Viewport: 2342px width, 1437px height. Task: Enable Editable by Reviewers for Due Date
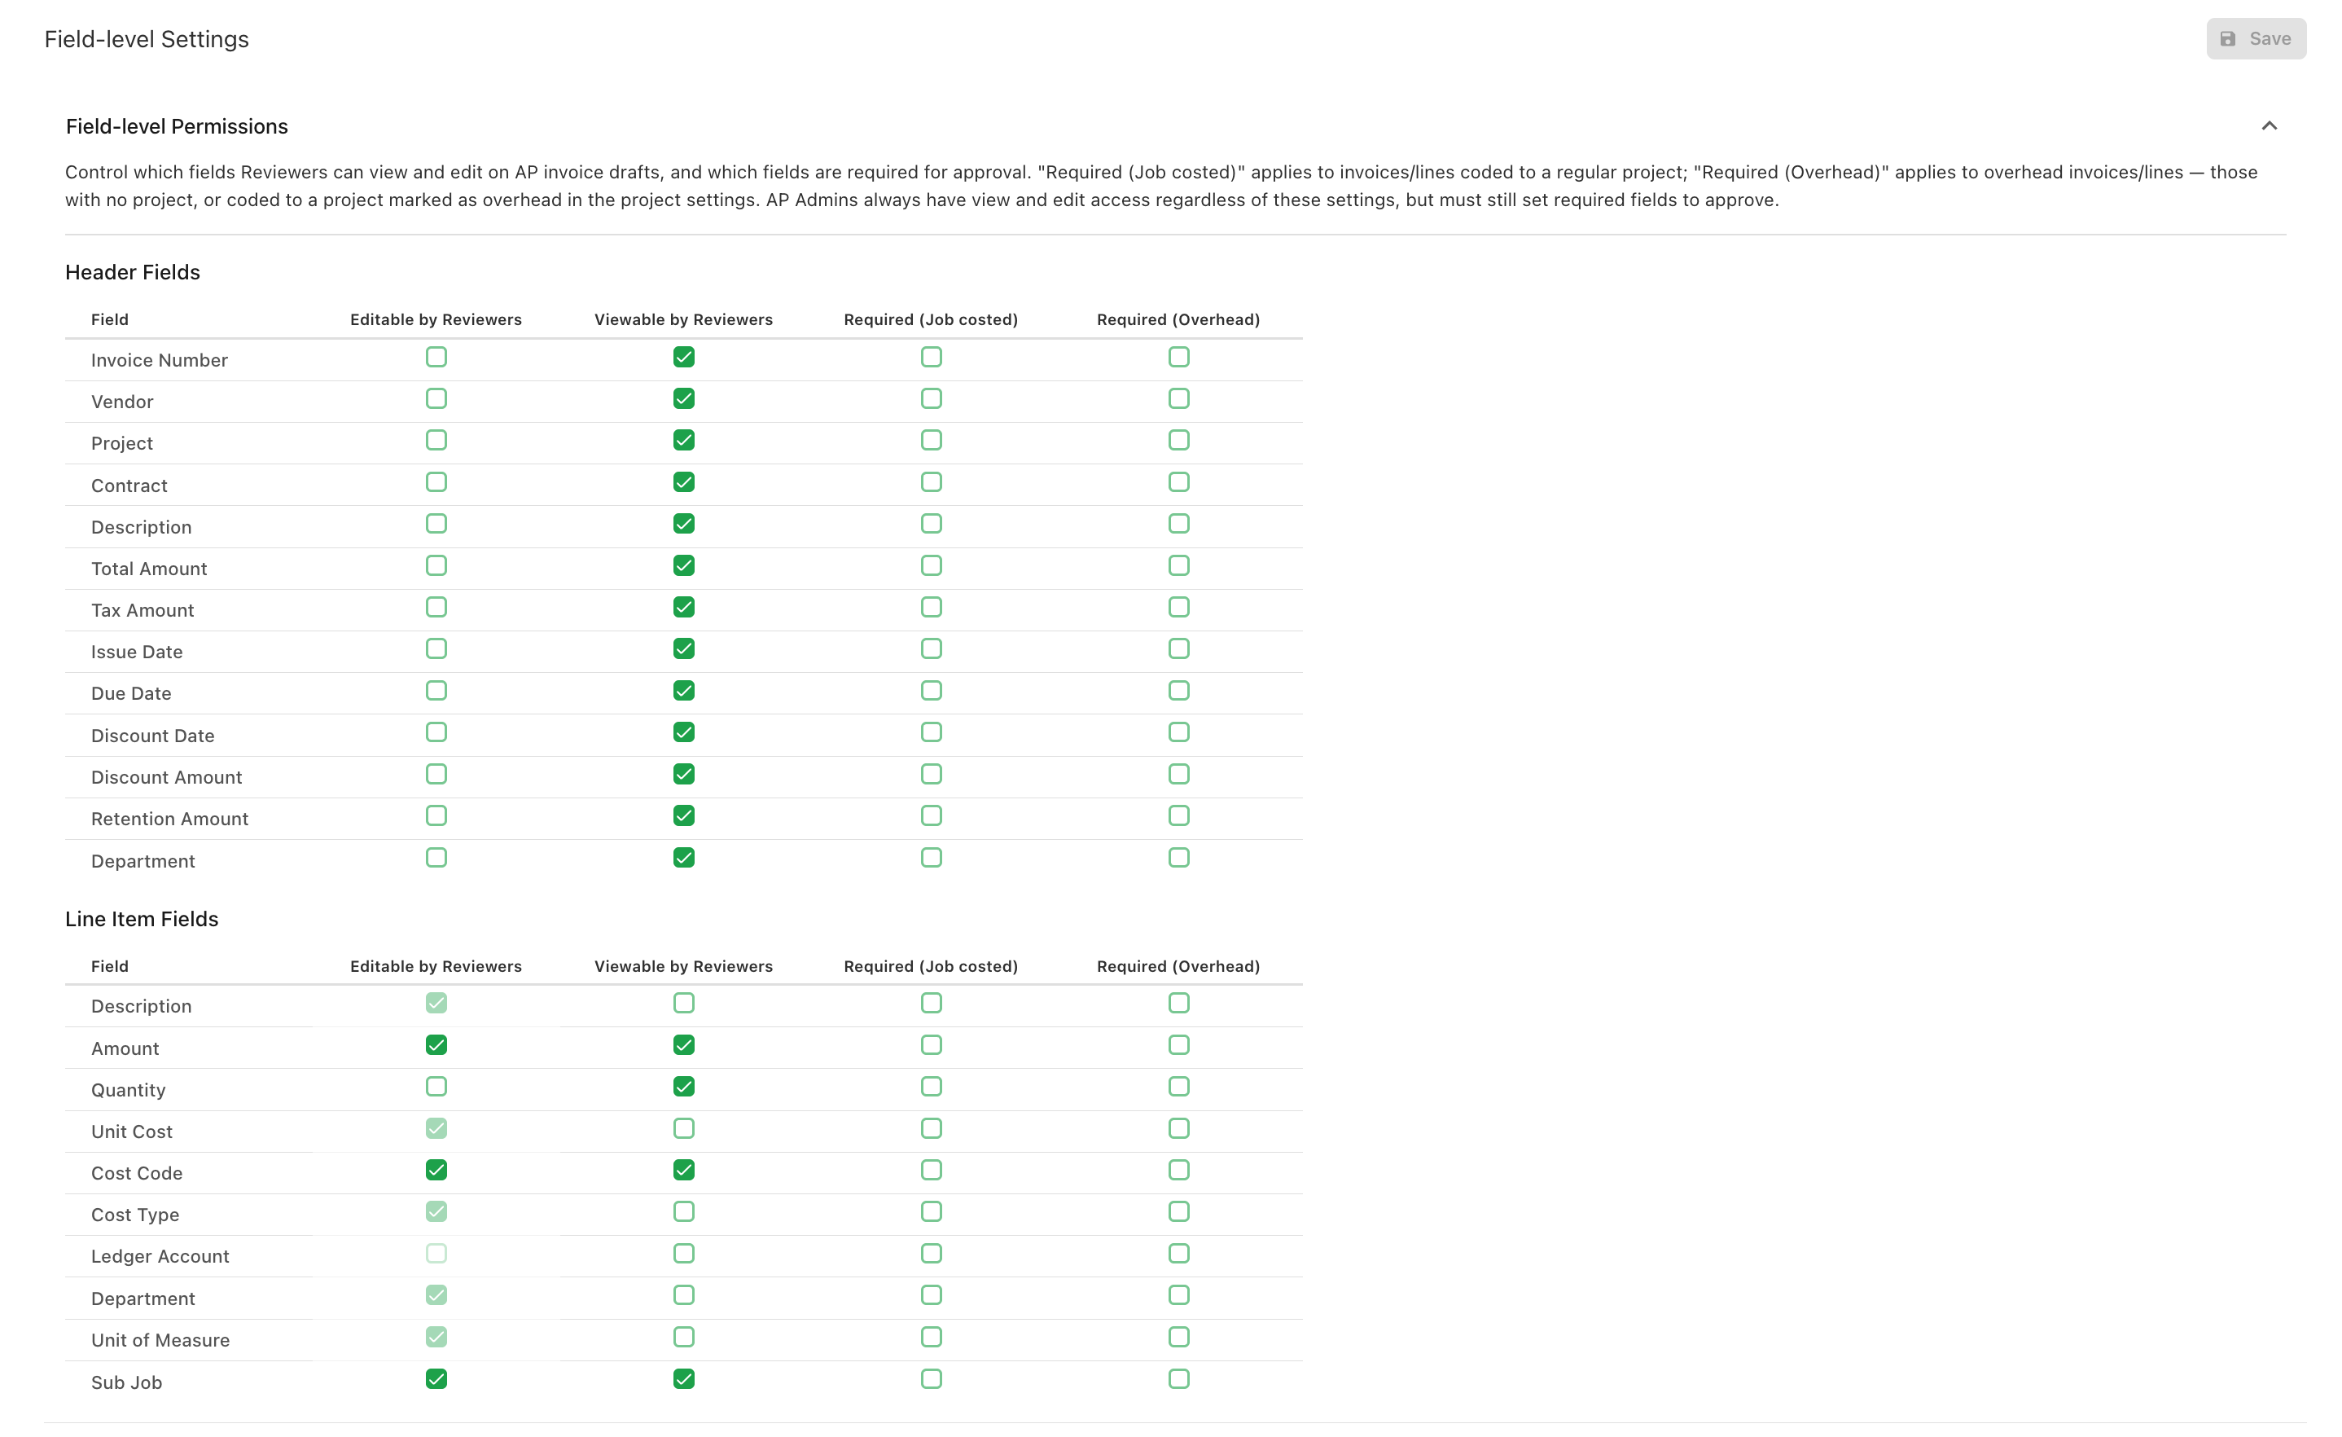(436, 691)
